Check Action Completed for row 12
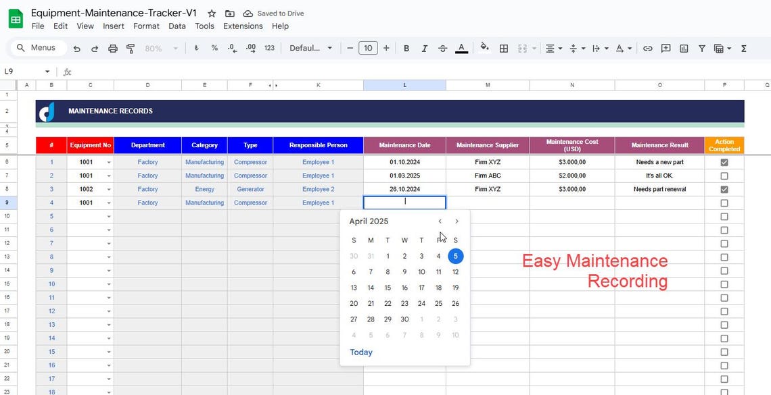 724,243
